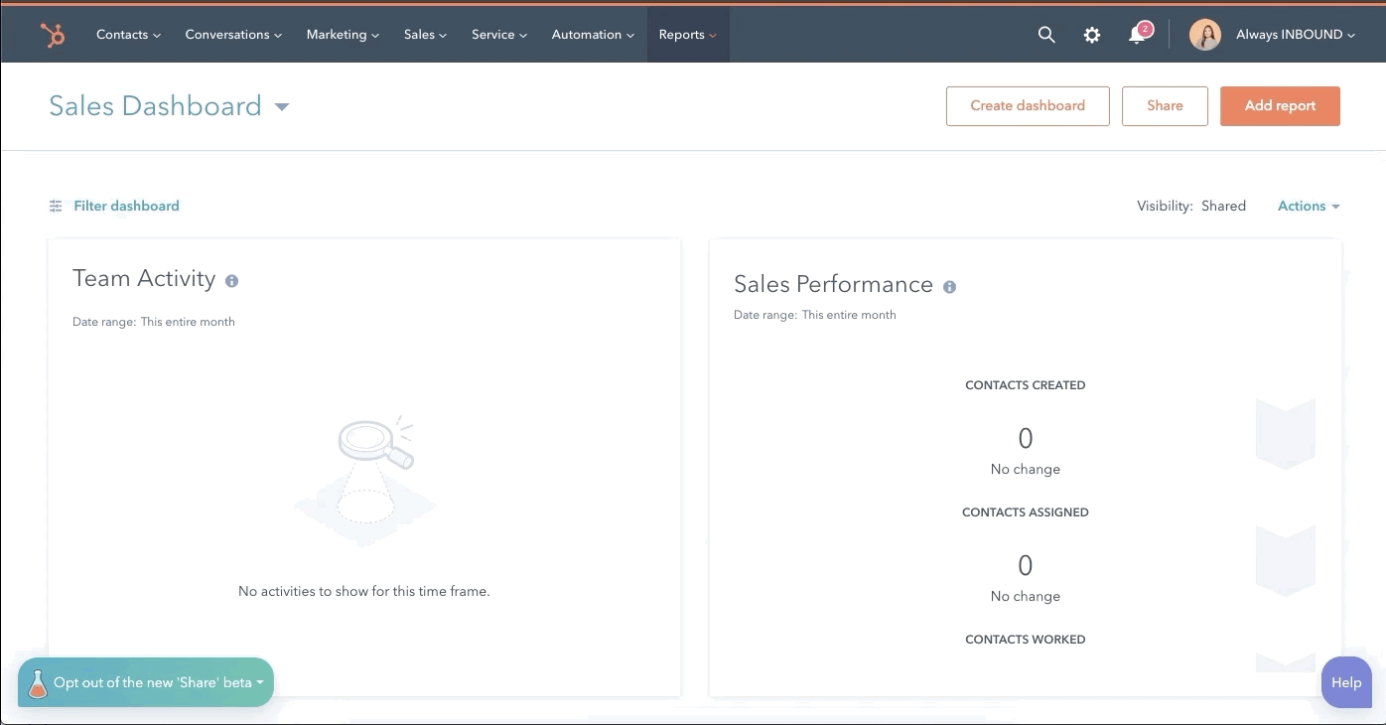This screenshot has width=1386, height=725.
Task: Open the settings gear icon
Action: (1092, 35)
